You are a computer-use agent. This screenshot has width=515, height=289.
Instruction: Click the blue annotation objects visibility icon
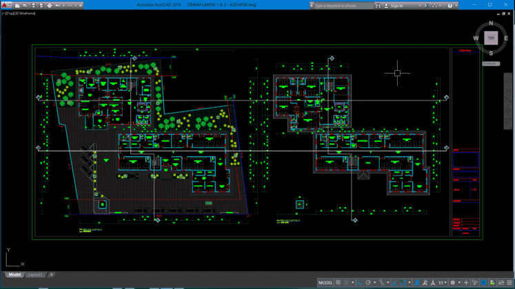417,282
